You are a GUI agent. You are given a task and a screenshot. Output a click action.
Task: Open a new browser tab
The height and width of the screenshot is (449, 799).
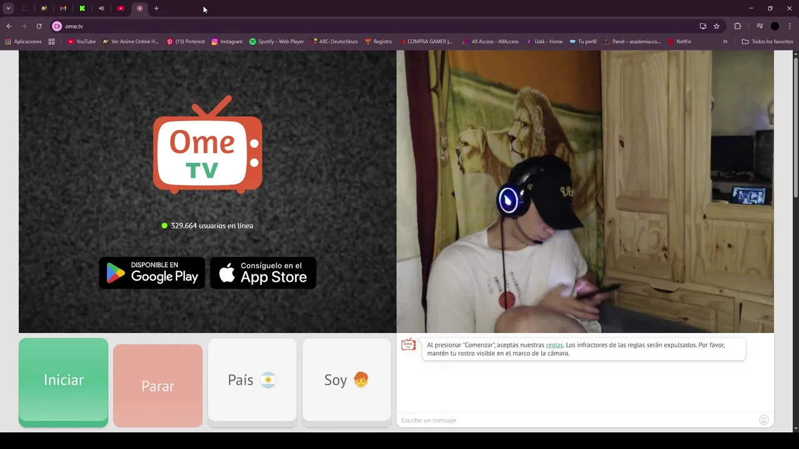pyautogui.click(x=156, y=8)
